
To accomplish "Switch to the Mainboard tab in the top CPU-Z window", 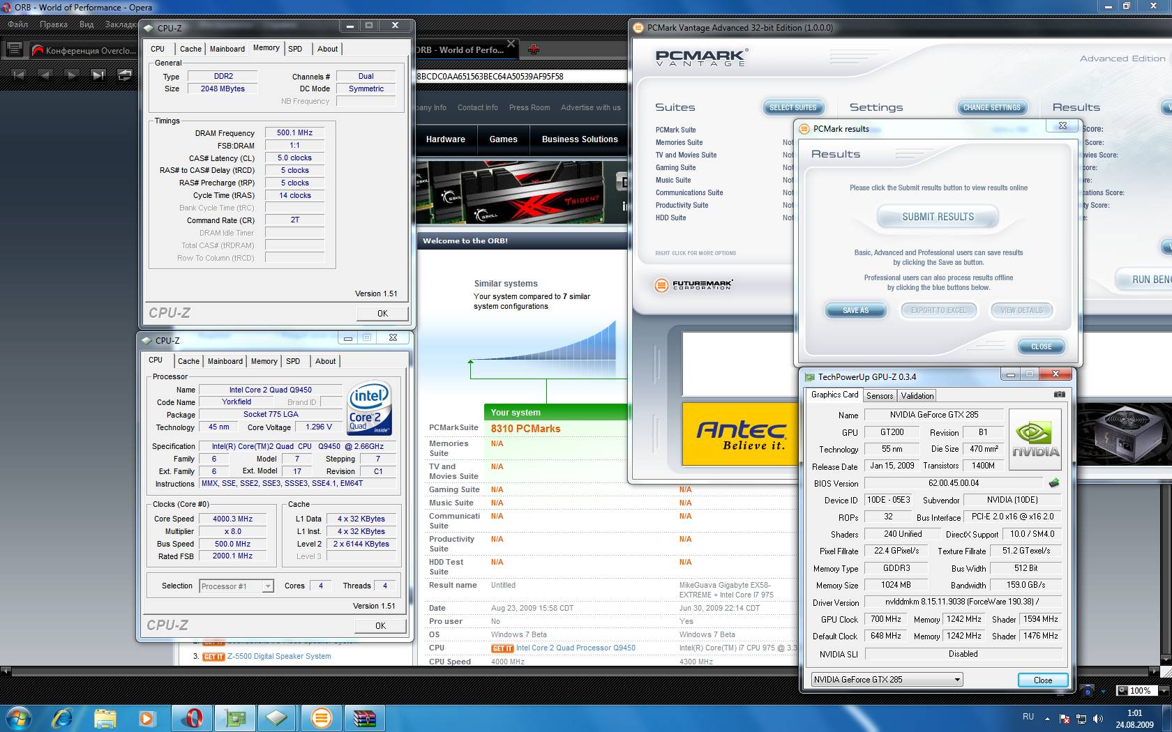I will pos(227,49).
